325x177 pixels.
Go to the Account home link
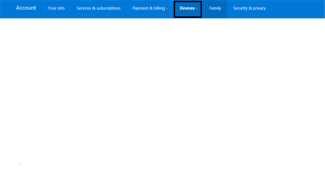point(26,8)
